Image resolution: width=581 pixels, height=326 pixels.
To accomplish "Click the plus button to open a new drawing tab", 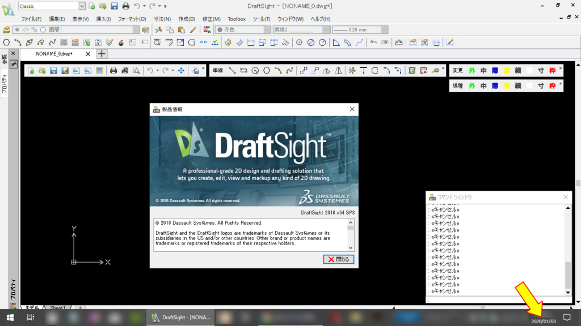I will (101, 54).
